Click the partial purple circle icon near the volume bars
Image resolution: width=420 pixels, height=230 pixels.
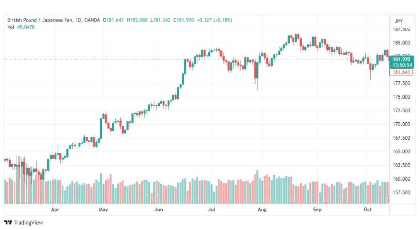coord(389,199)
